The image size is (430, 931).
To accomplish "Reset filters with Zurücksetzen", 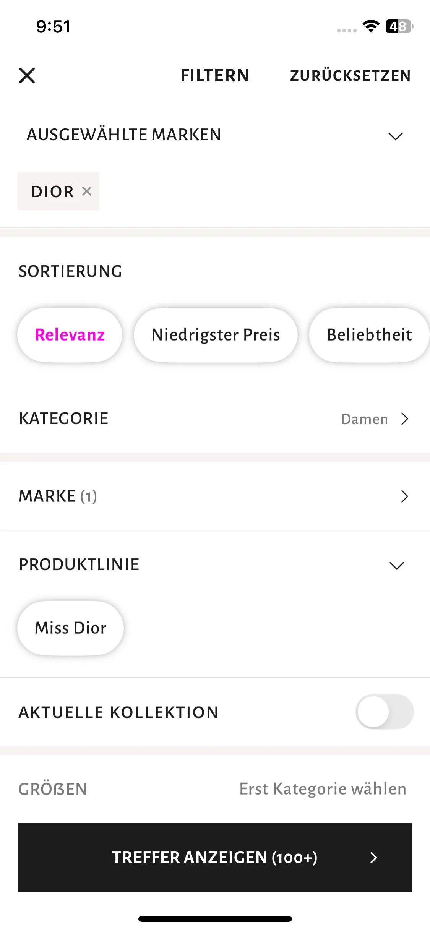I will point(350,76).
